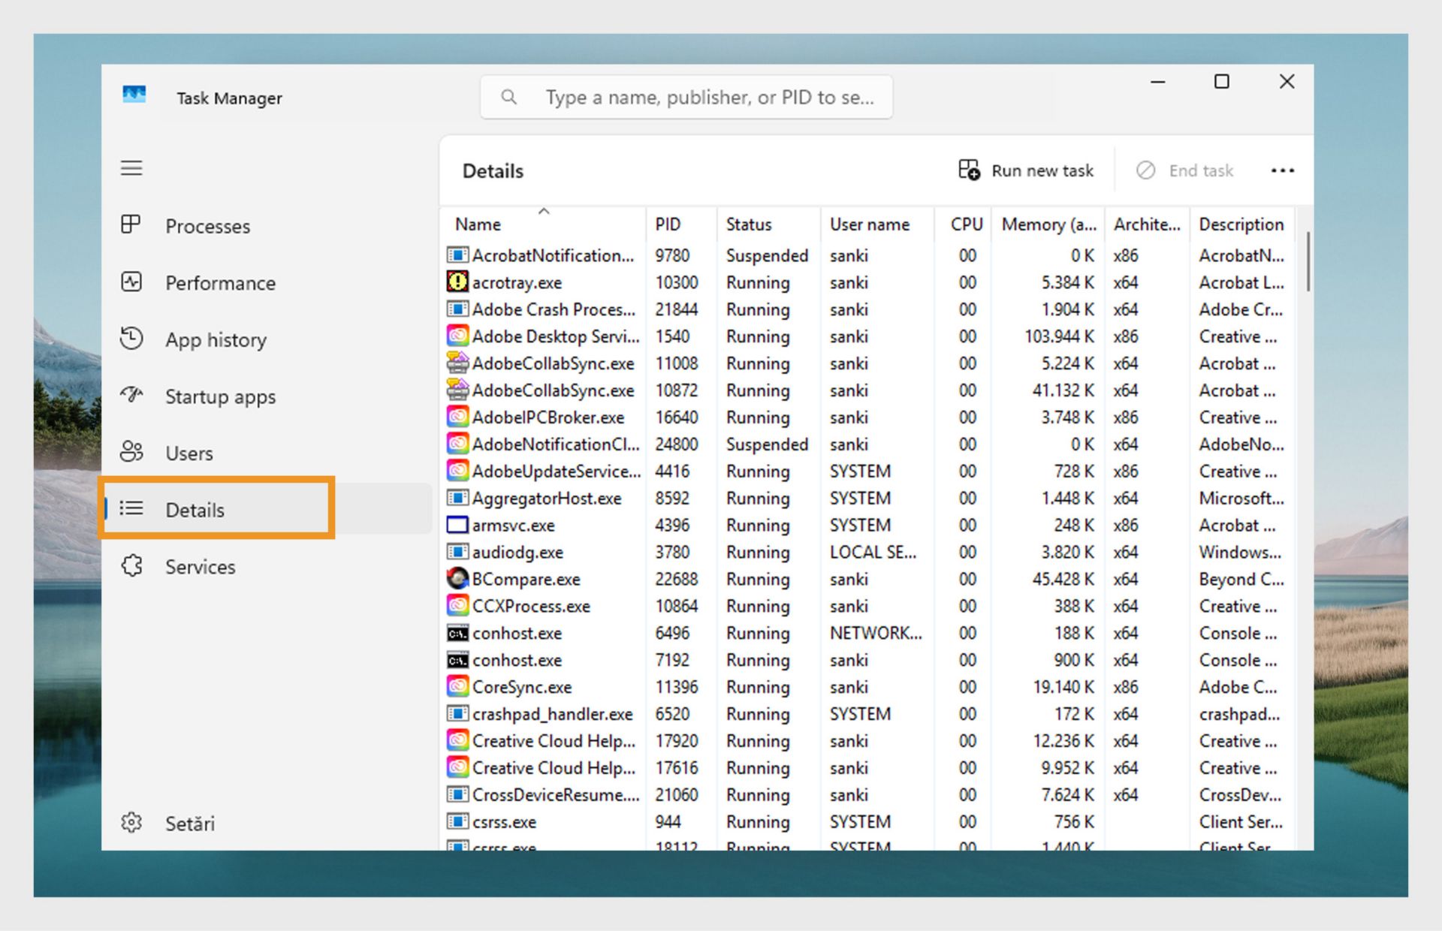Click the Users people icon
This screenshot has width=1442, height=931.
[131, 452]
